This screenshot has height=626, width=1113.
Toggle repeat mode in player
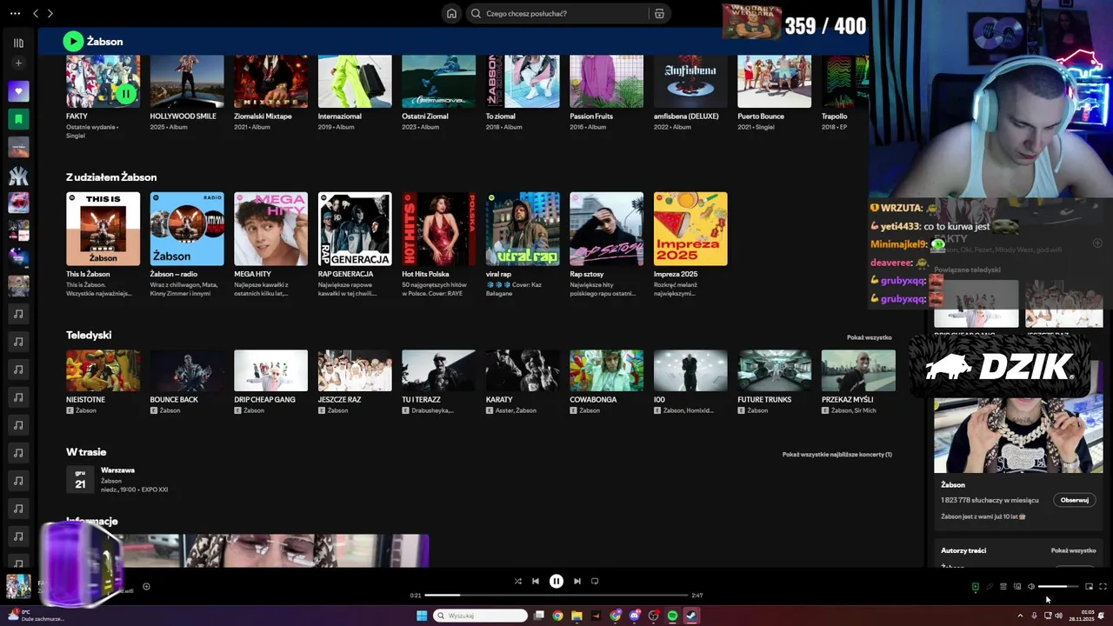tap(595, 581)
